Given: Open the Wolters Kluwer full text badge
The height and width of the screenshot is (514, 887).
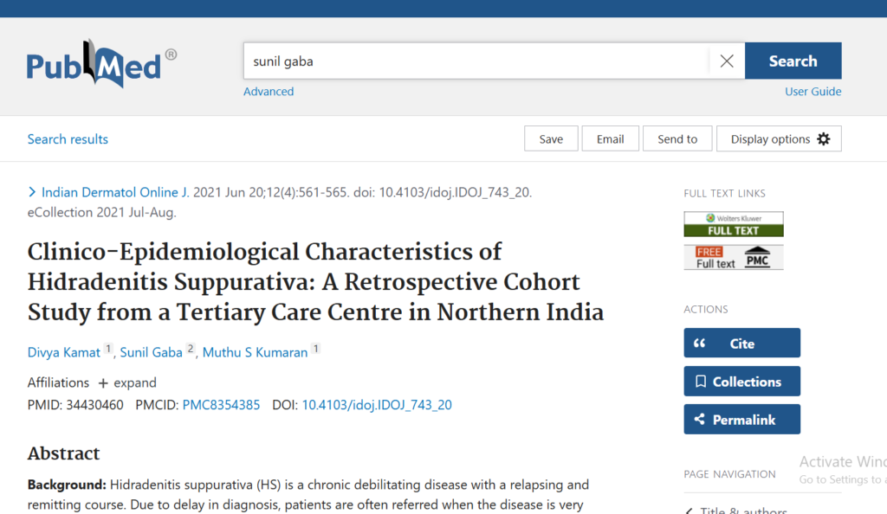Looking at the screenshot, I should point(733,224).
